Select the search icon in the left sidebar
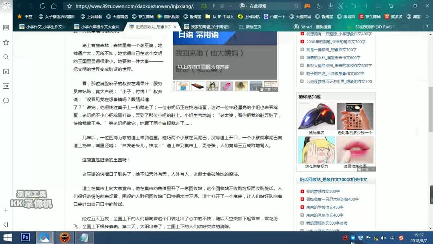Screen dimensions: 433x244 [x=6, y=57]
